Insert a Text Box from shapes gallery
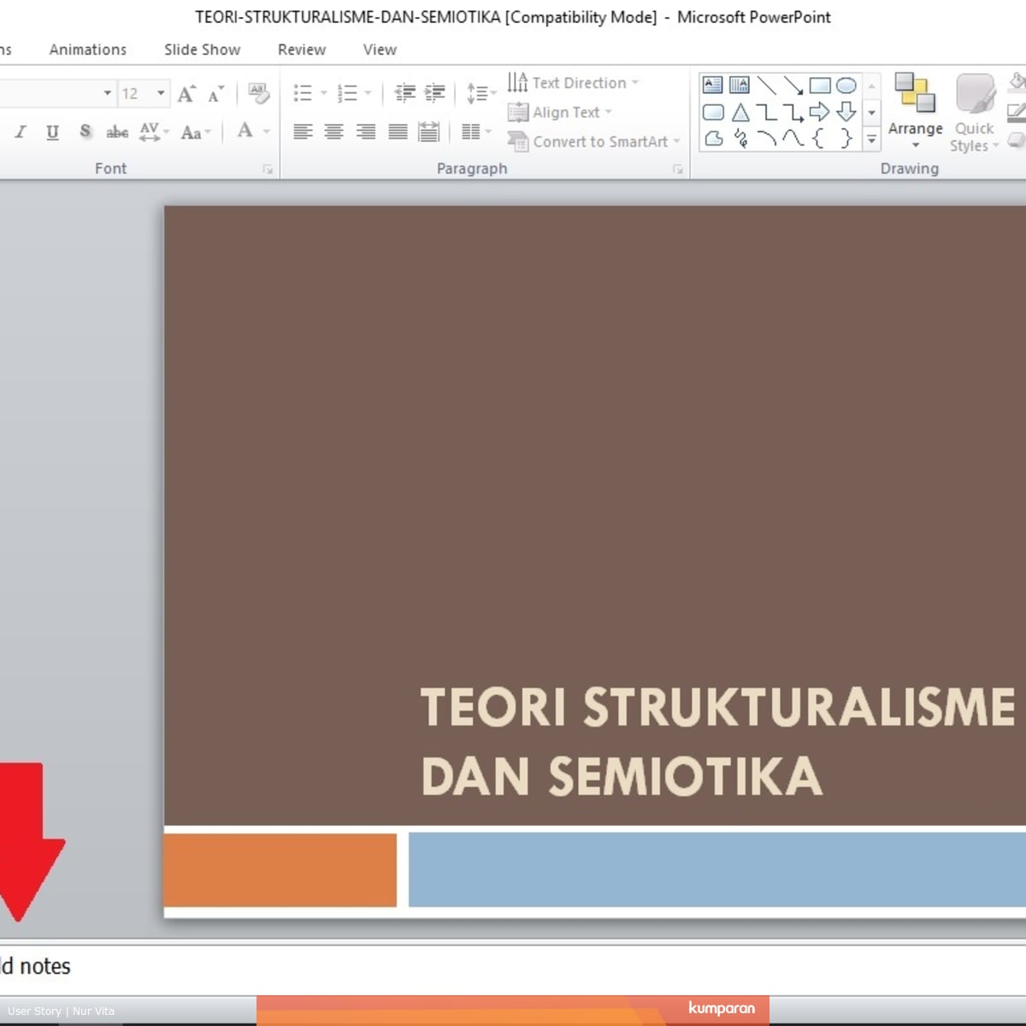 [x=712, y=85]
